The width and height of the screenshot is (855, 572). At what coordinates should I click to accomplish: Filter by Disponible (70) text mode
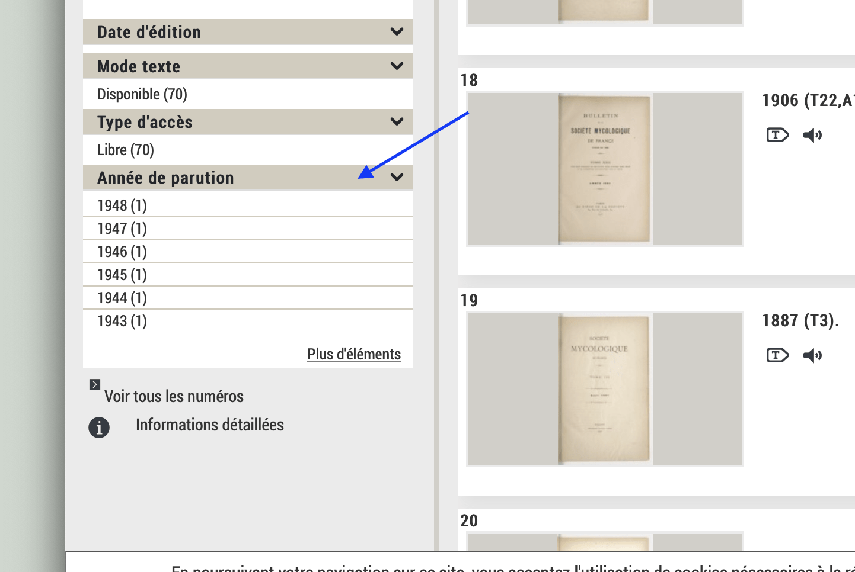[x=142, y=94]
